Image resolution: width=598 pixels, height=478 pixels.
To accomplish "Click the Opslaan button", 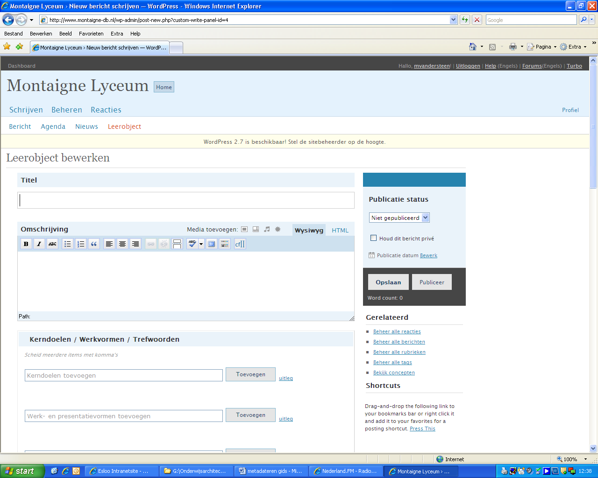I will [x=388, y=282].
